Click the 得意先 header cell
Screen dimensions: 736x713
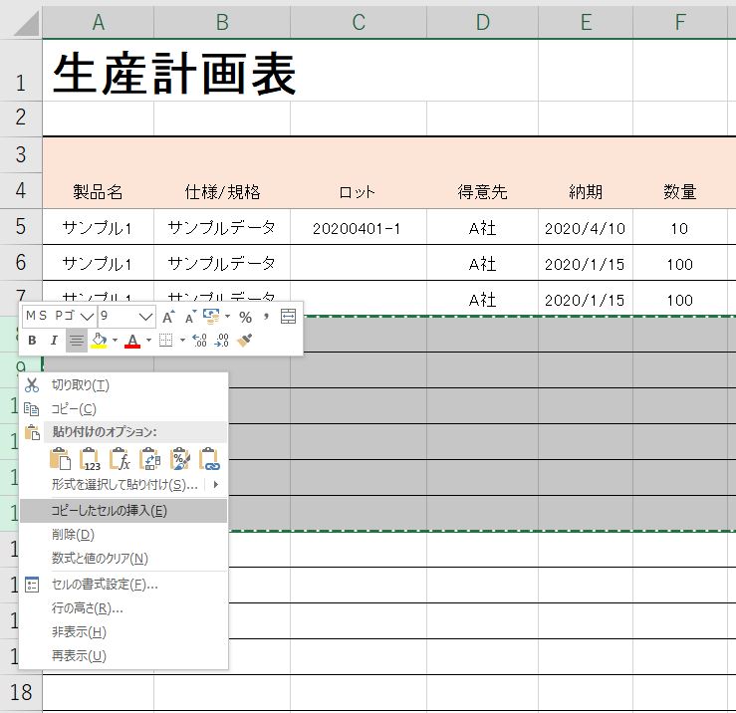point(482,191)
